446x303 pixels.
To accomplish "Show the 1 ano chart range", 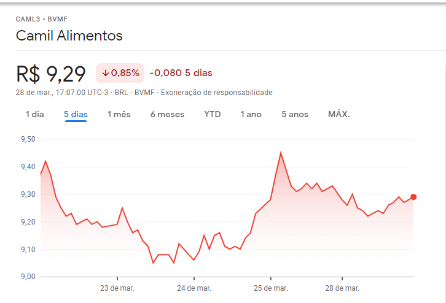I will 251,115.
